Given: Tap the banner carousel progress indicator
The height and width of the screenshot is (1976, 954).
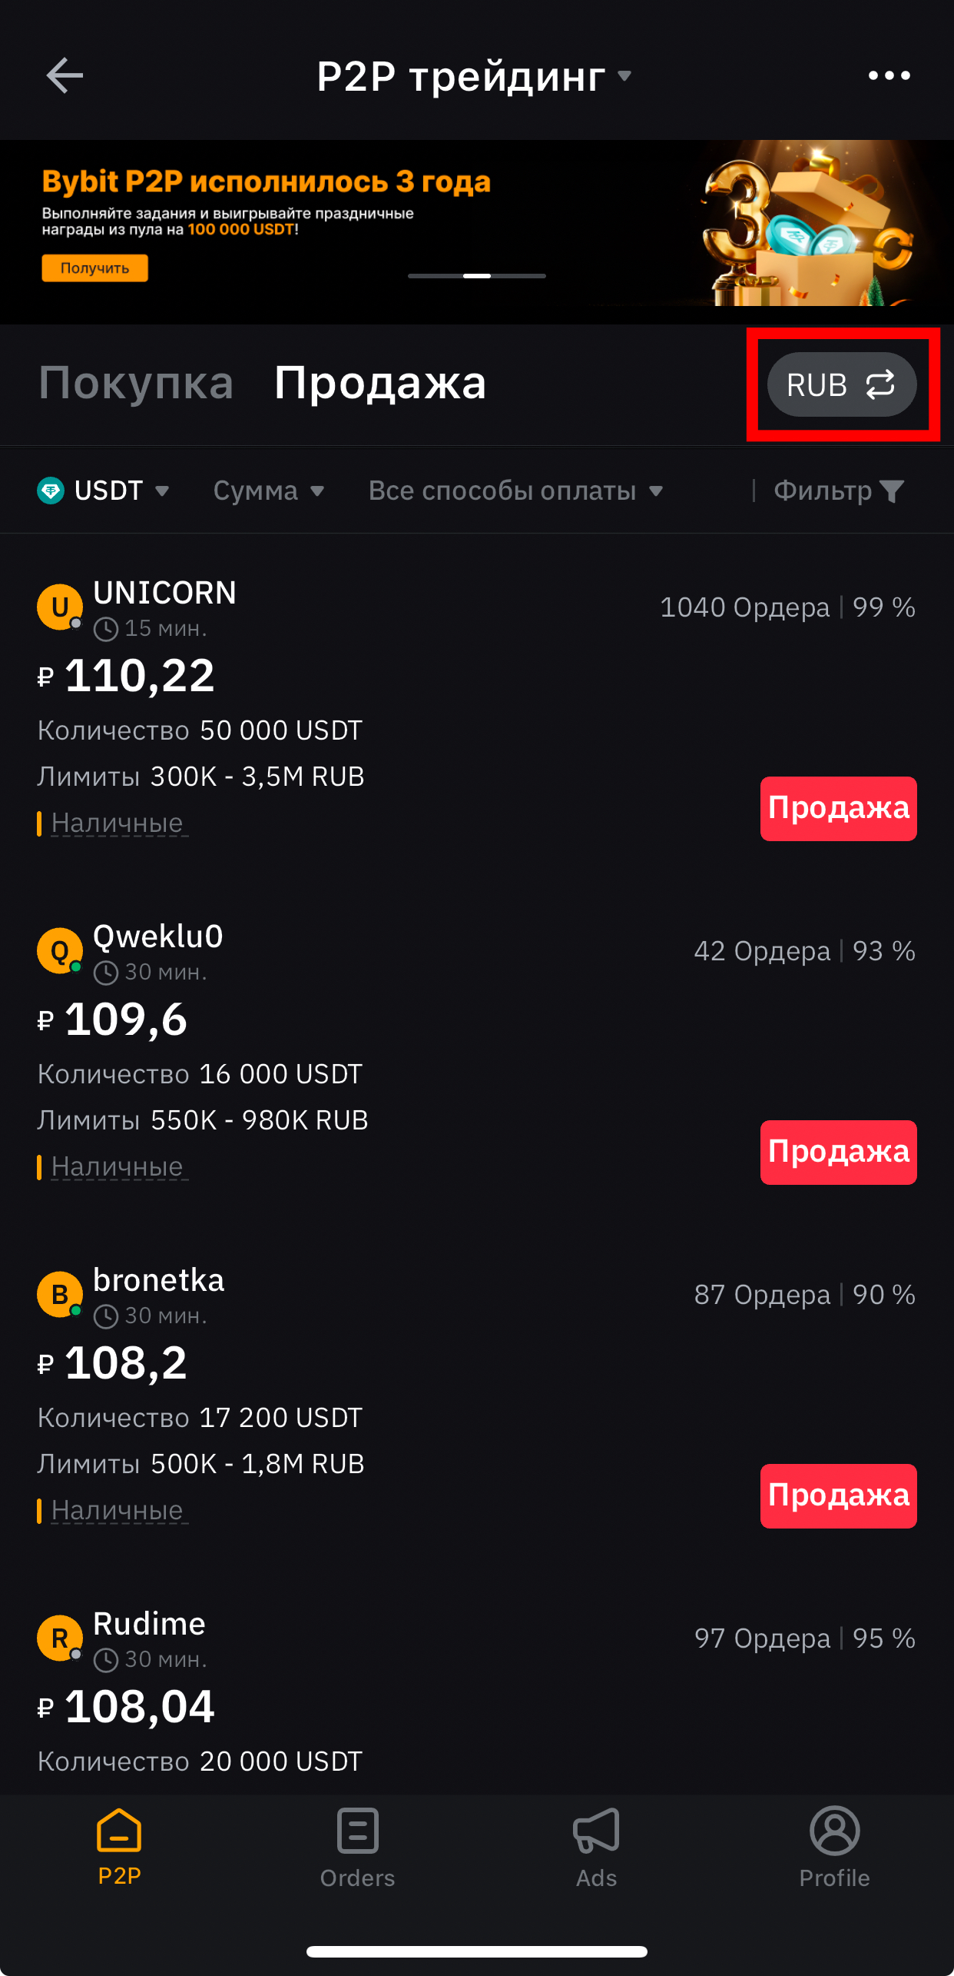Looking at the screenshot, I should (x=477, y=275).
